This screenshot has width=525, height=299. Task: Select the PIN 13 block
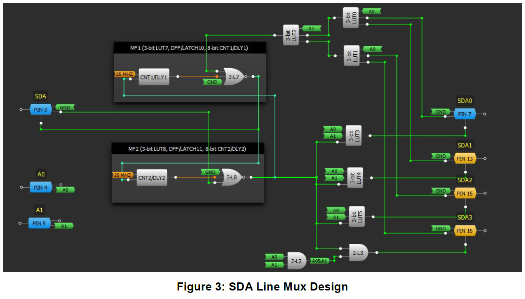click(465, 159)
